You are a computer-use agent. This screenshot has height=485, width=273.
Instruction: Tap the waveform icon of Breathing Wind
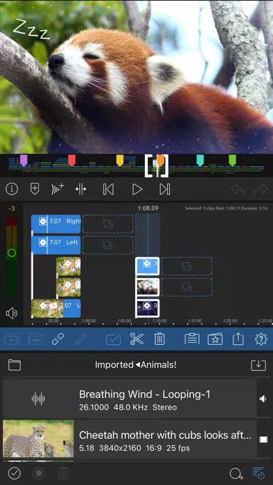pos(38,399)
